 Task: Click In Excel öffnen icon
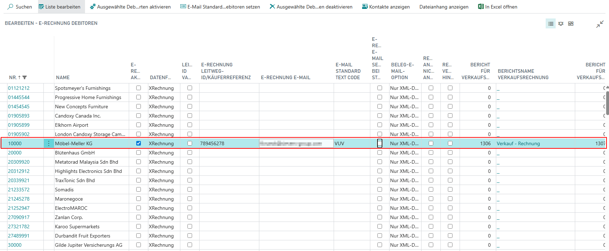pos(481,7)
